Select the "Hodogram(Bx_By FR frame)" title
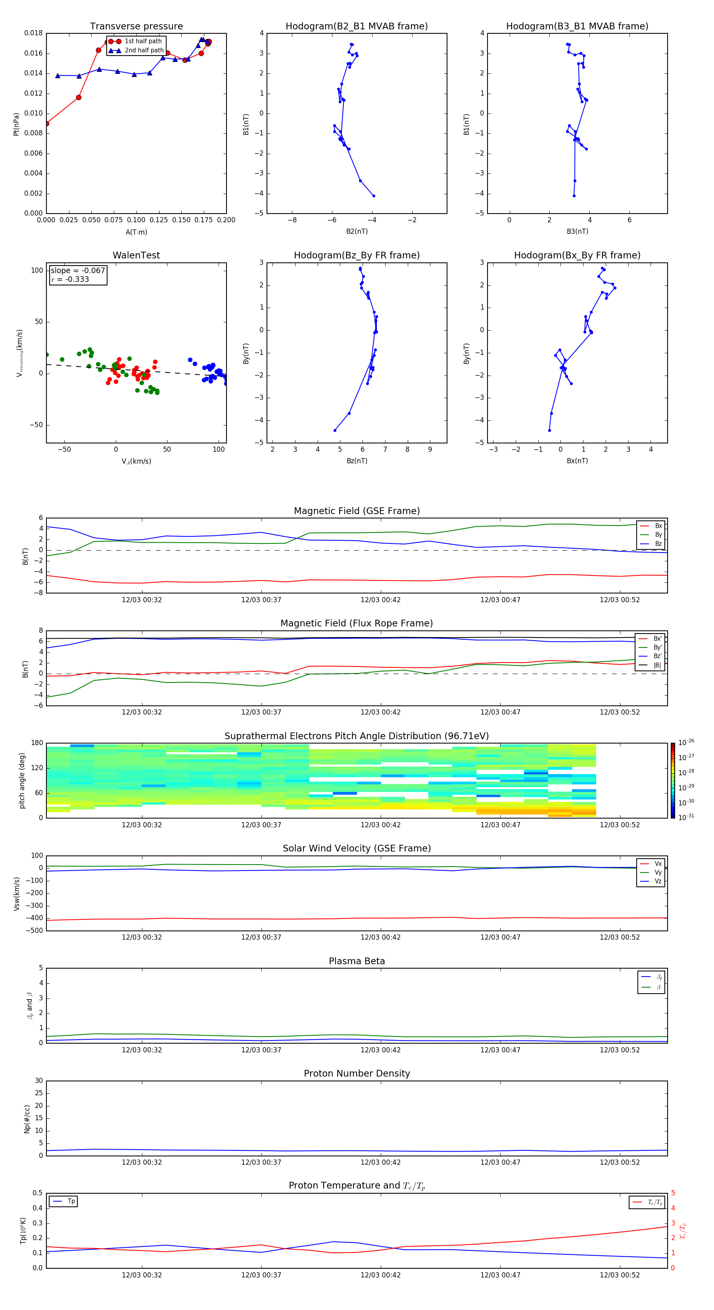714x1310 pixels. [577, 255]
